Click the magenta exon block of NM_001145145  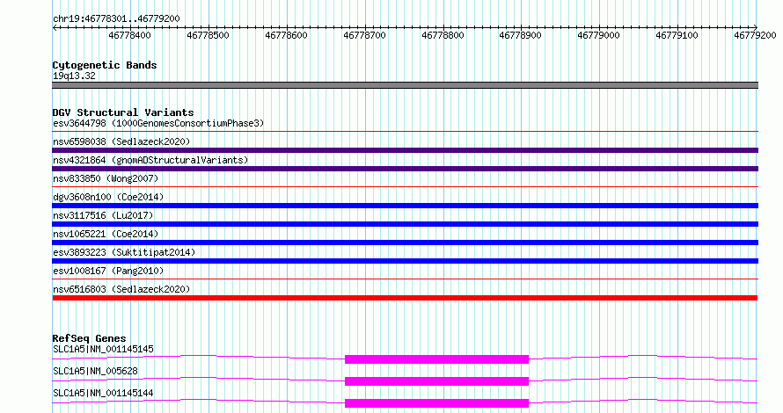(436, 359)
